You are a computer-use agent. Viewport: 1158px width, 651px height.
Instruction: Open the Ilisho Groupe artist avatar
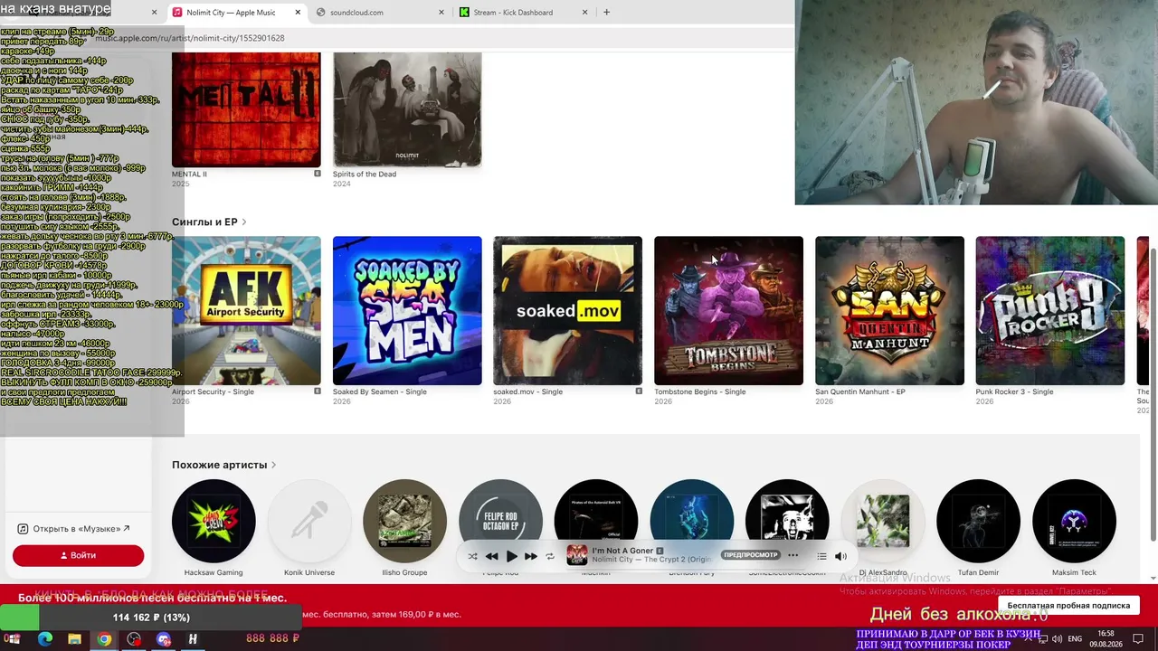[x=404, y=521]
